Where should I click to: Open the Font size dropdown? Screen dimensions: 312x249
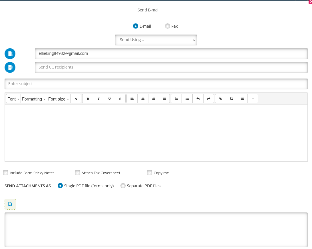58,99
